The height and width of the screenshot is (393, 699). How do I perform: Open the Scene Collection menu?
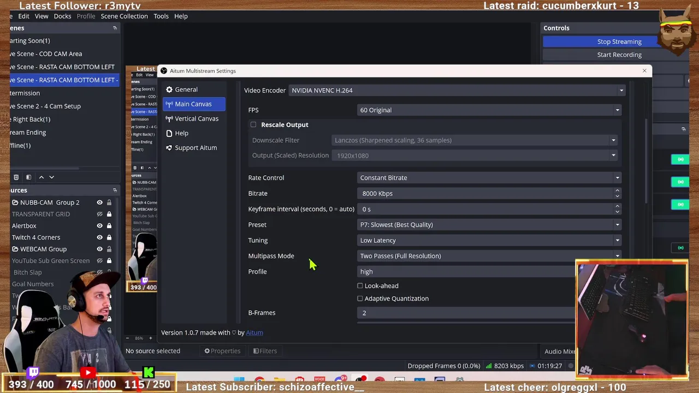(x=124, y=16)
